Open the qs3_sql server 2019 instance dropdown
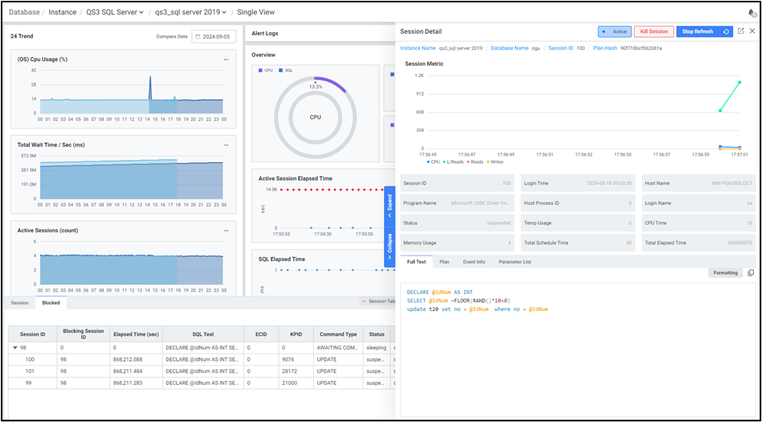Image resolution: width=762 pixels, height=422 pixels. pos(192,12)
